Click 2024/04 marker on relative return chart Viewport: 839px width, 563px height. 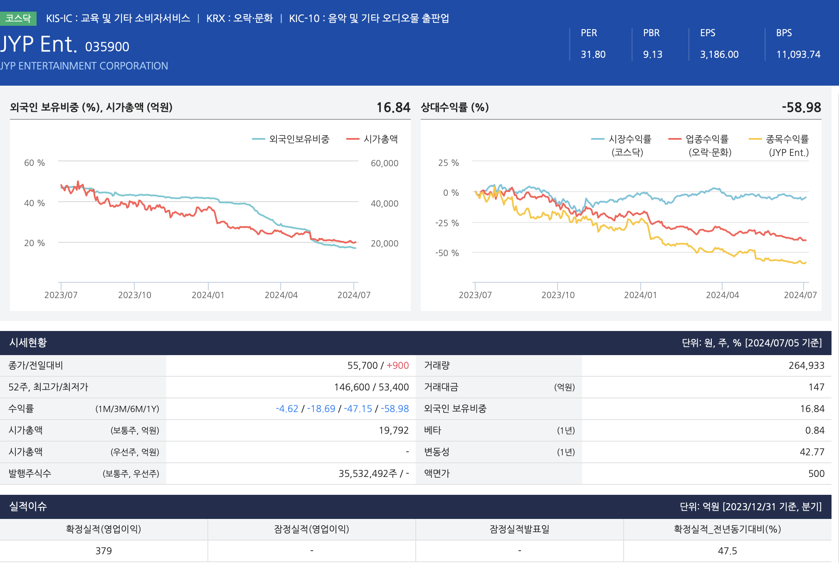(722, 295)
